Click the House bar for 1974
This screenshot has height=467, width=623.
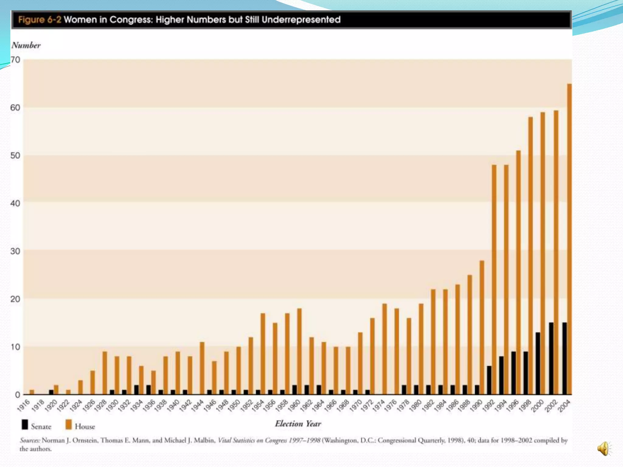385,349
